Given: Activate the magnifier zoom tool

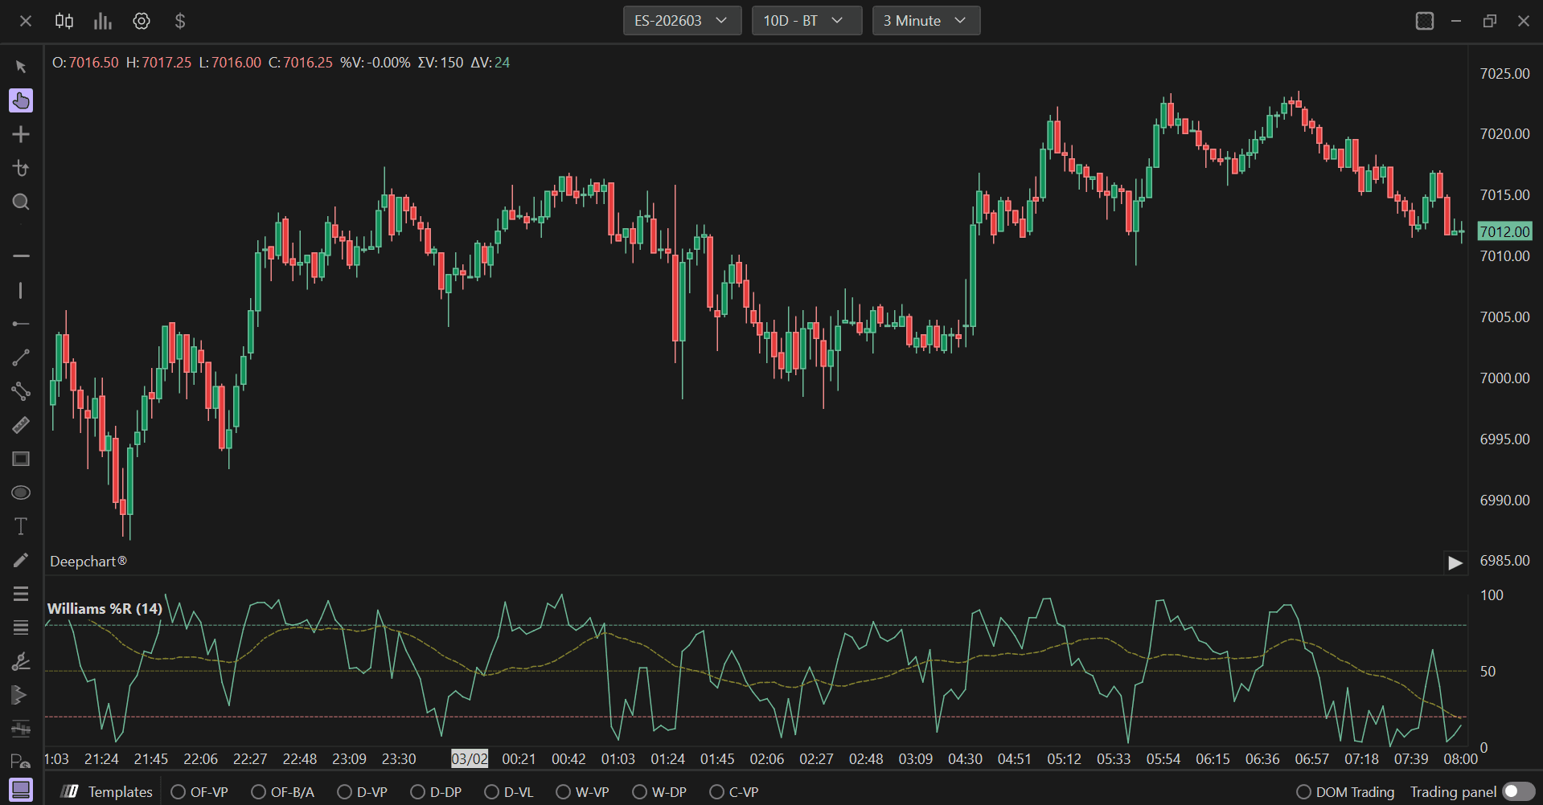Looking at the screenshot, I should pos(21,202).
